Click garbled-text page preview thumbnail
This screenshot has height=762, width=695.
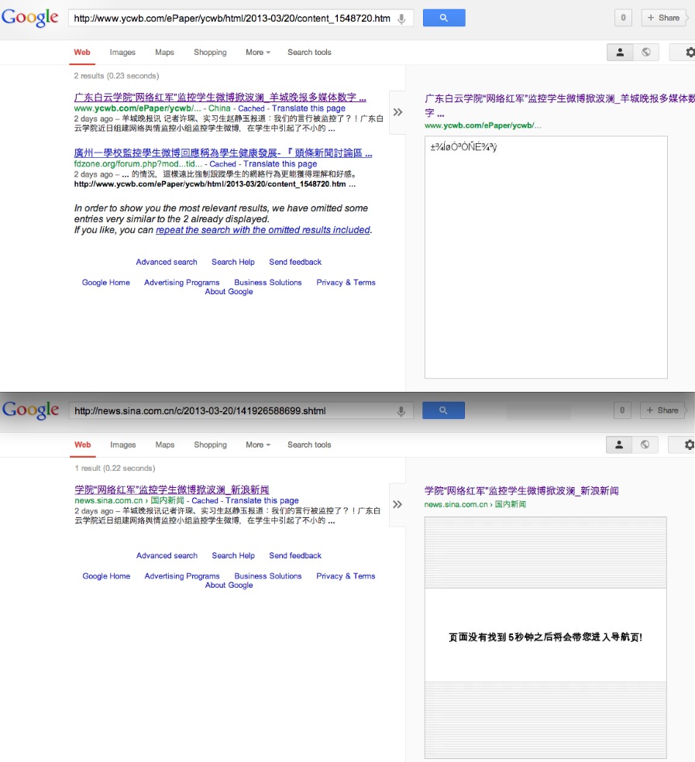point(546,257)
